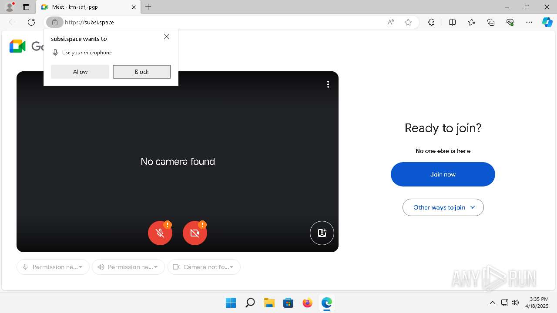Viewport: 557px width, 313px height.
Task: Toggle the disabled camera button
Action: point(195,233)
